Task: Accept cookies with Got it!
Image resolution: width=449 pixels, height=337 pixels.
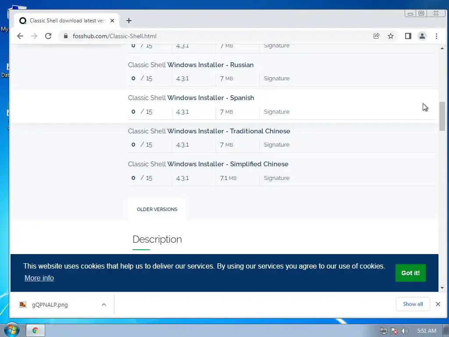Action: click(x=410, y=273)
